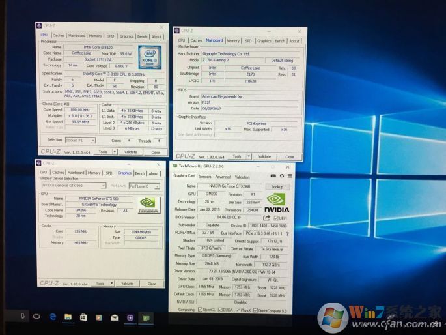Open Tools dropdown arrow in CPU window
446x335 pixels.
click(115, 152)
